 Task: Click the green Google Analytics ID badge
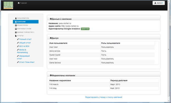point(85,29)
